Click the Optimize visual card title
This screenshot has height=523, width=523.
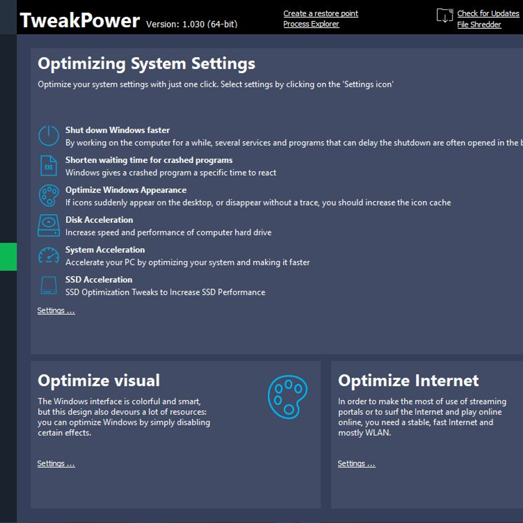pos(99,380)
